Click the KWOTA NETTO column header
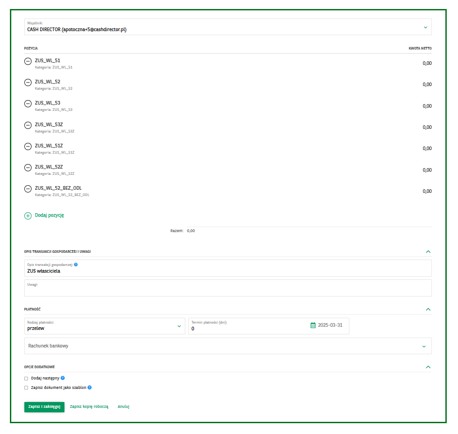The image size is (458, 434). tap(420, 49)
